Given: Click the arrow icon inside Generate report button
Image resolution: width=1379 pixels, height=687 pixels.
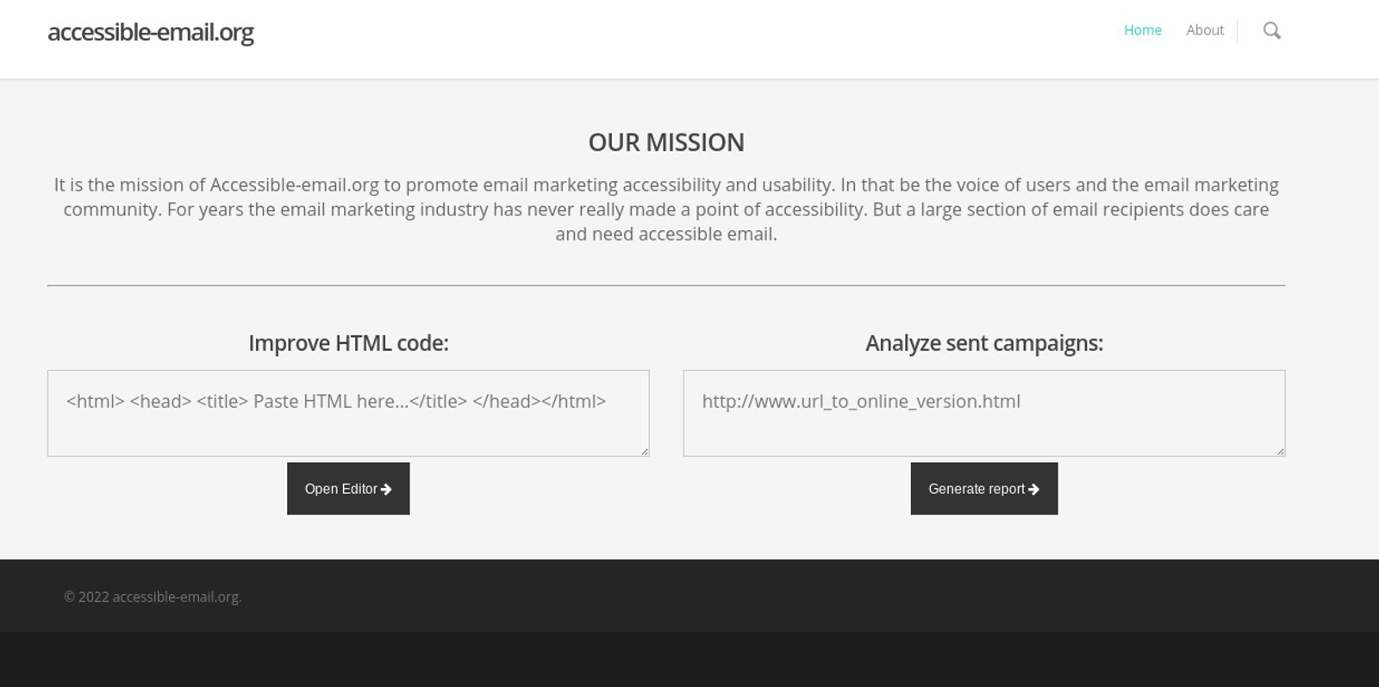Looking at the screenshot, I should click(x=1036, y=489).
